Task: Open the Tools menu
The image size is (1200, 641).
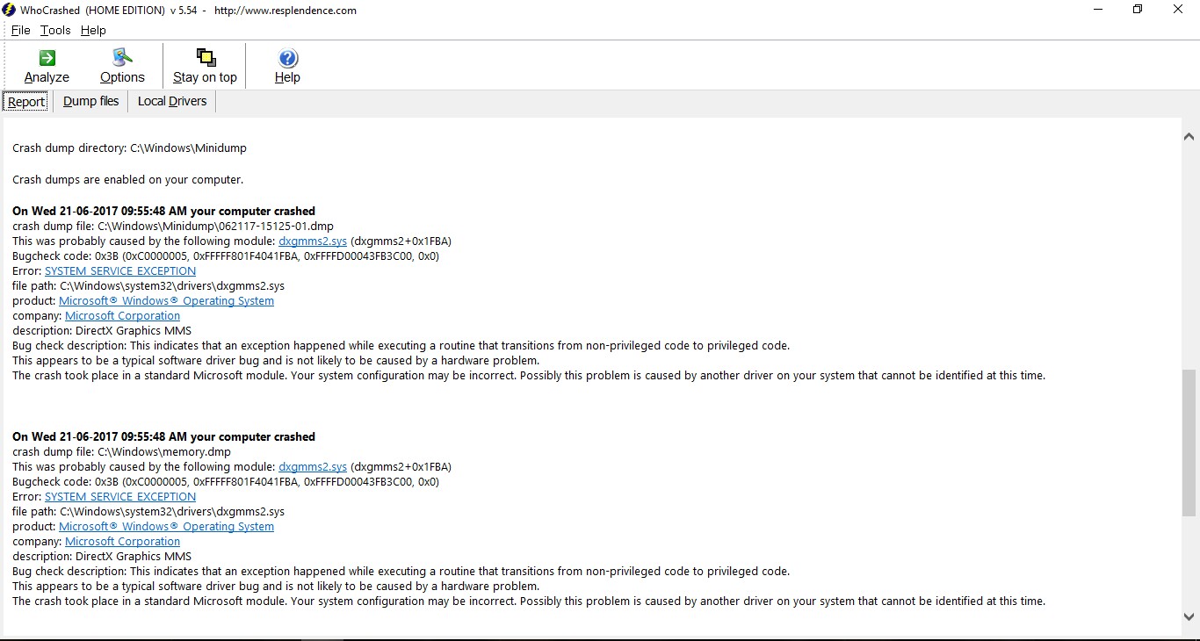Action: pyautogui.click(x=55, y=30)
